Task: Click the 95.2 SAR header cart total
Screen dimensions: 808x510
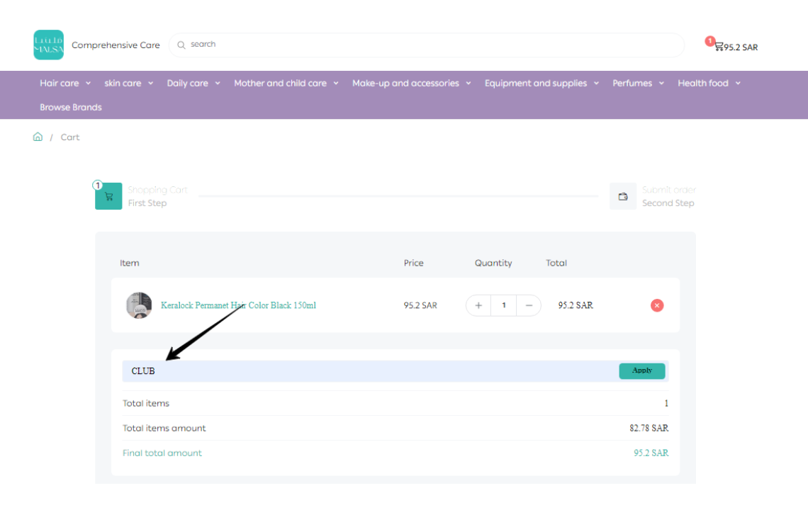Action: (741, 47)
